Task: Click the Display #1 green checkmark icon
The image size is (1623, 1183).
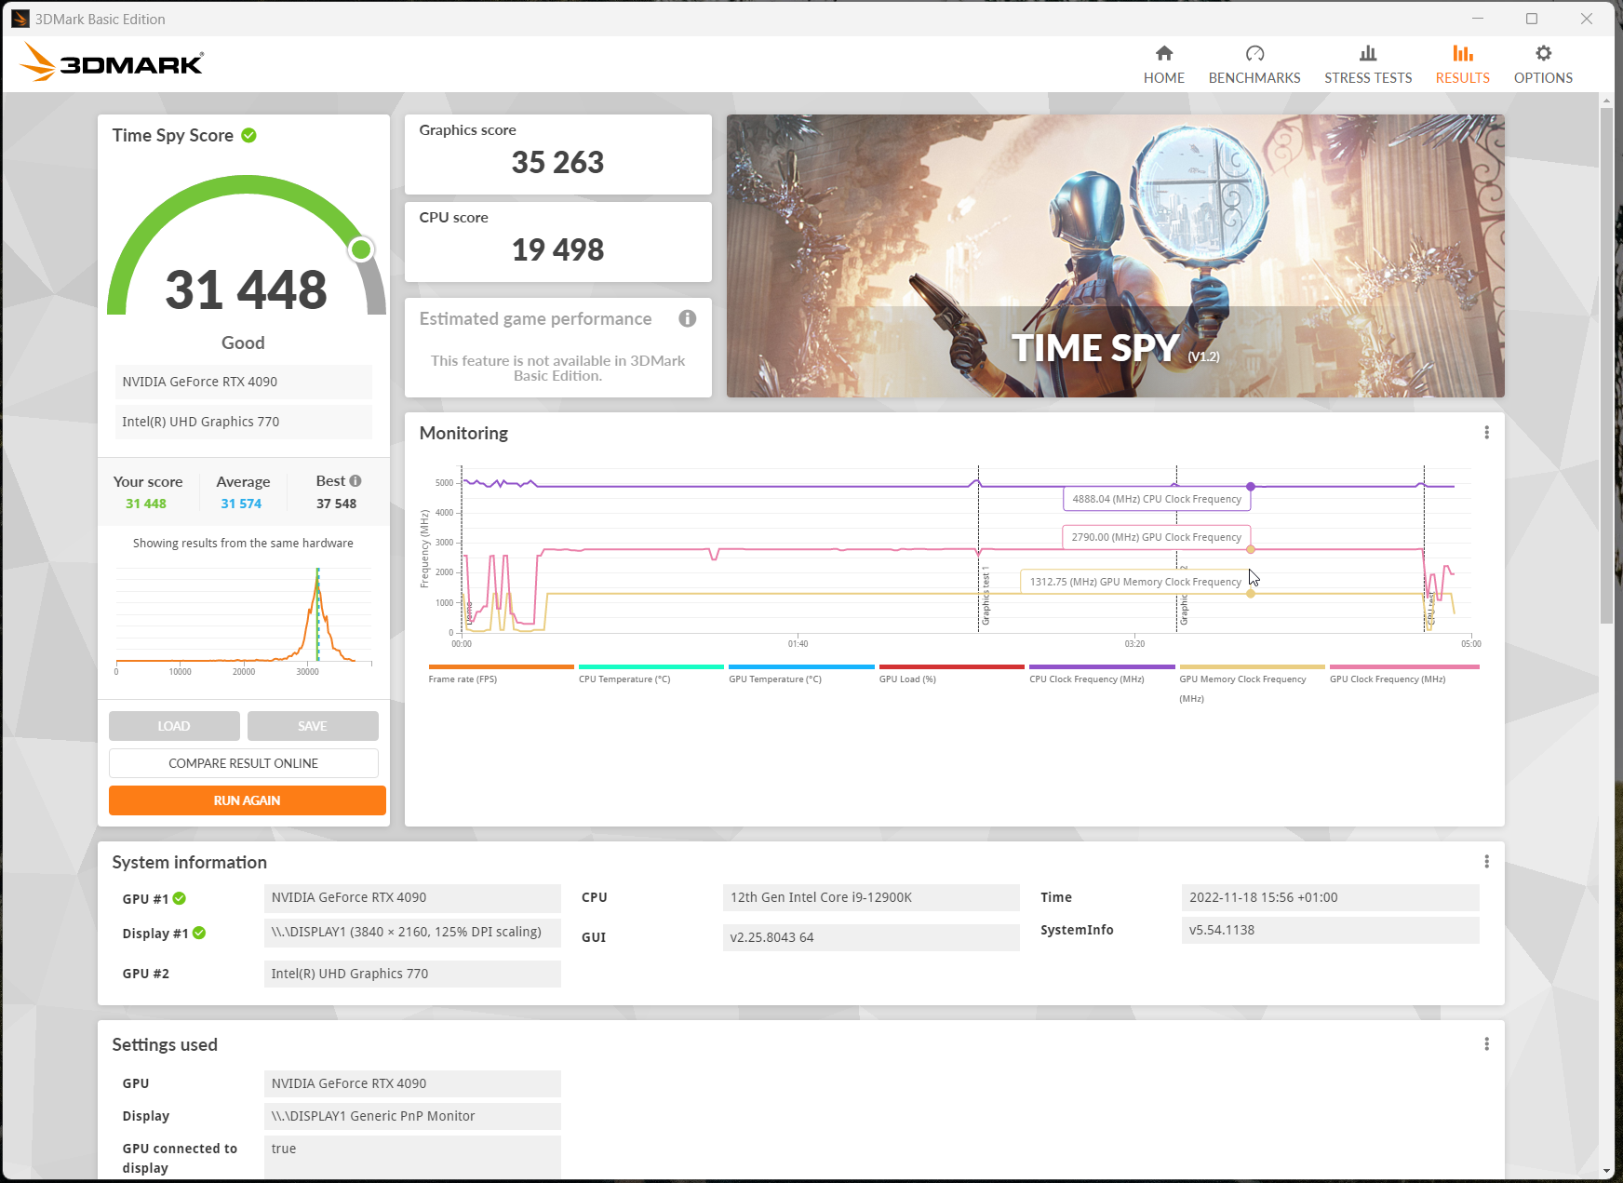Action: [x=199, y=933]
